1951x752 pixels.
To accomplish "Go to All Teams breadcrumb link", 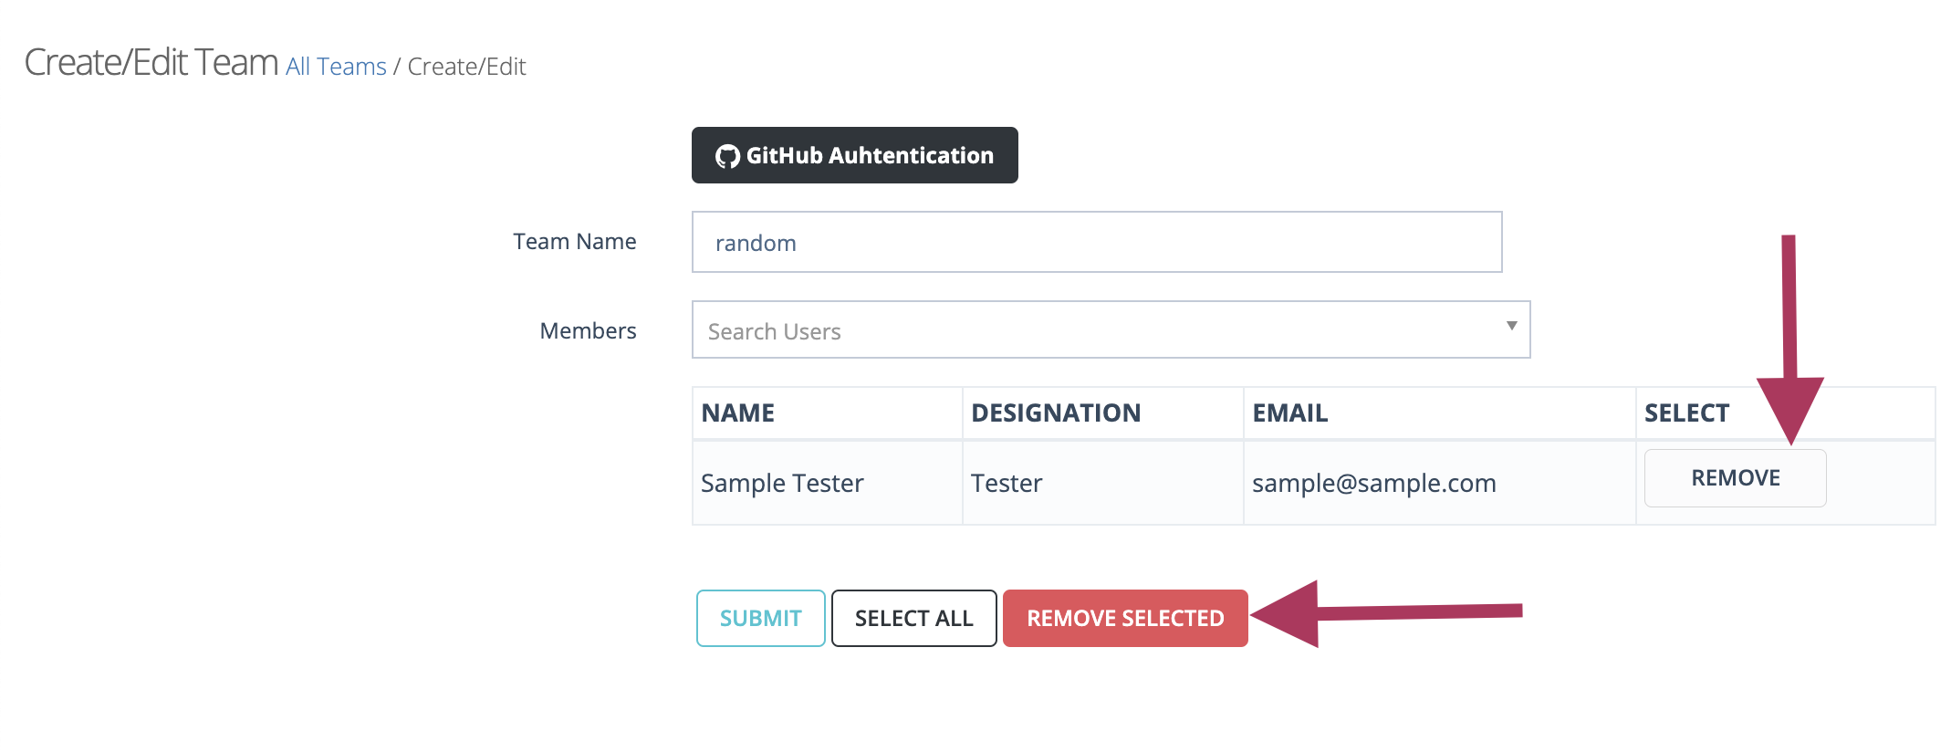I will click(x=336, y=67).
